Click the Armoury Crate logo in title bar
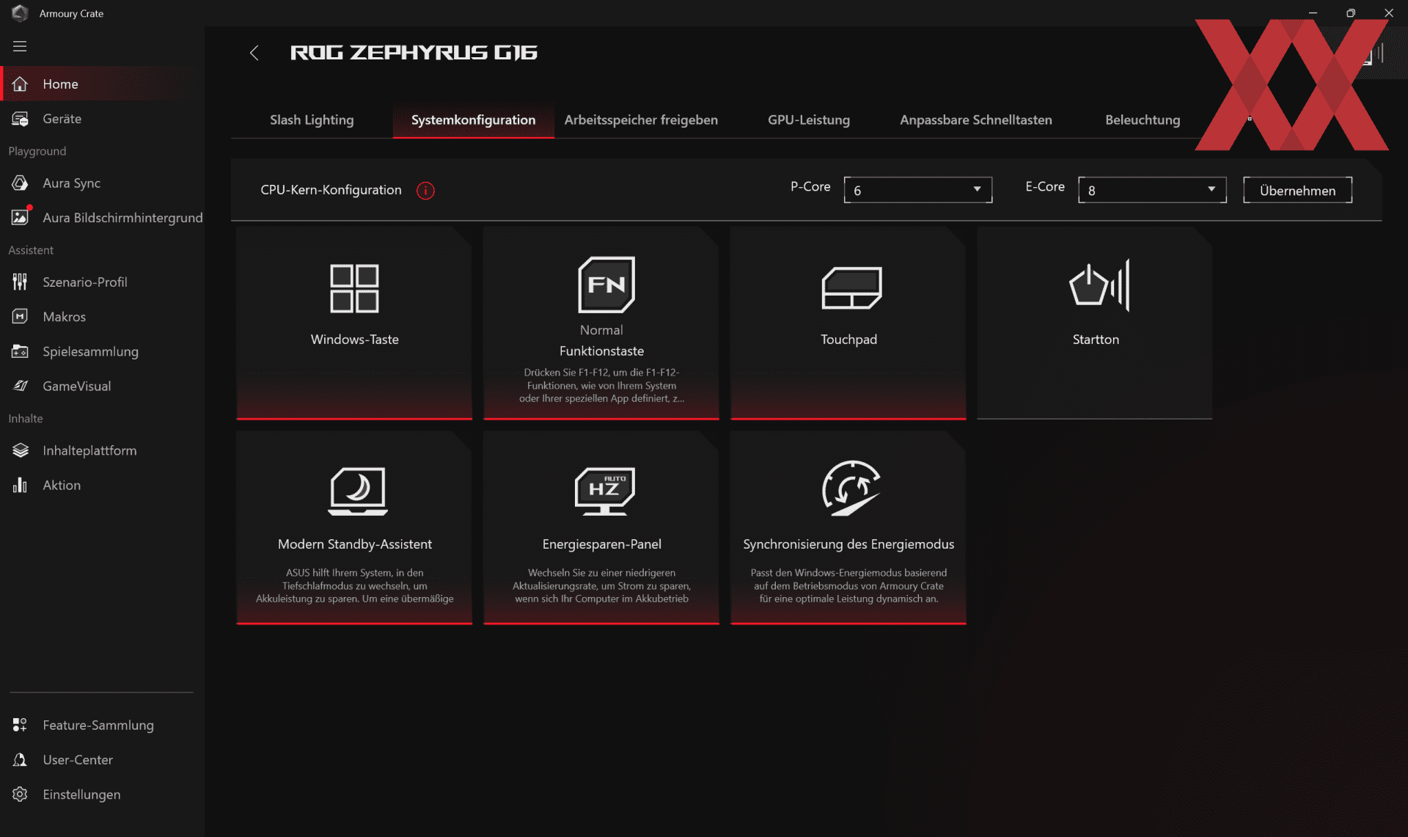Viewport: 1408px width, 837px height. coord(20,13)
